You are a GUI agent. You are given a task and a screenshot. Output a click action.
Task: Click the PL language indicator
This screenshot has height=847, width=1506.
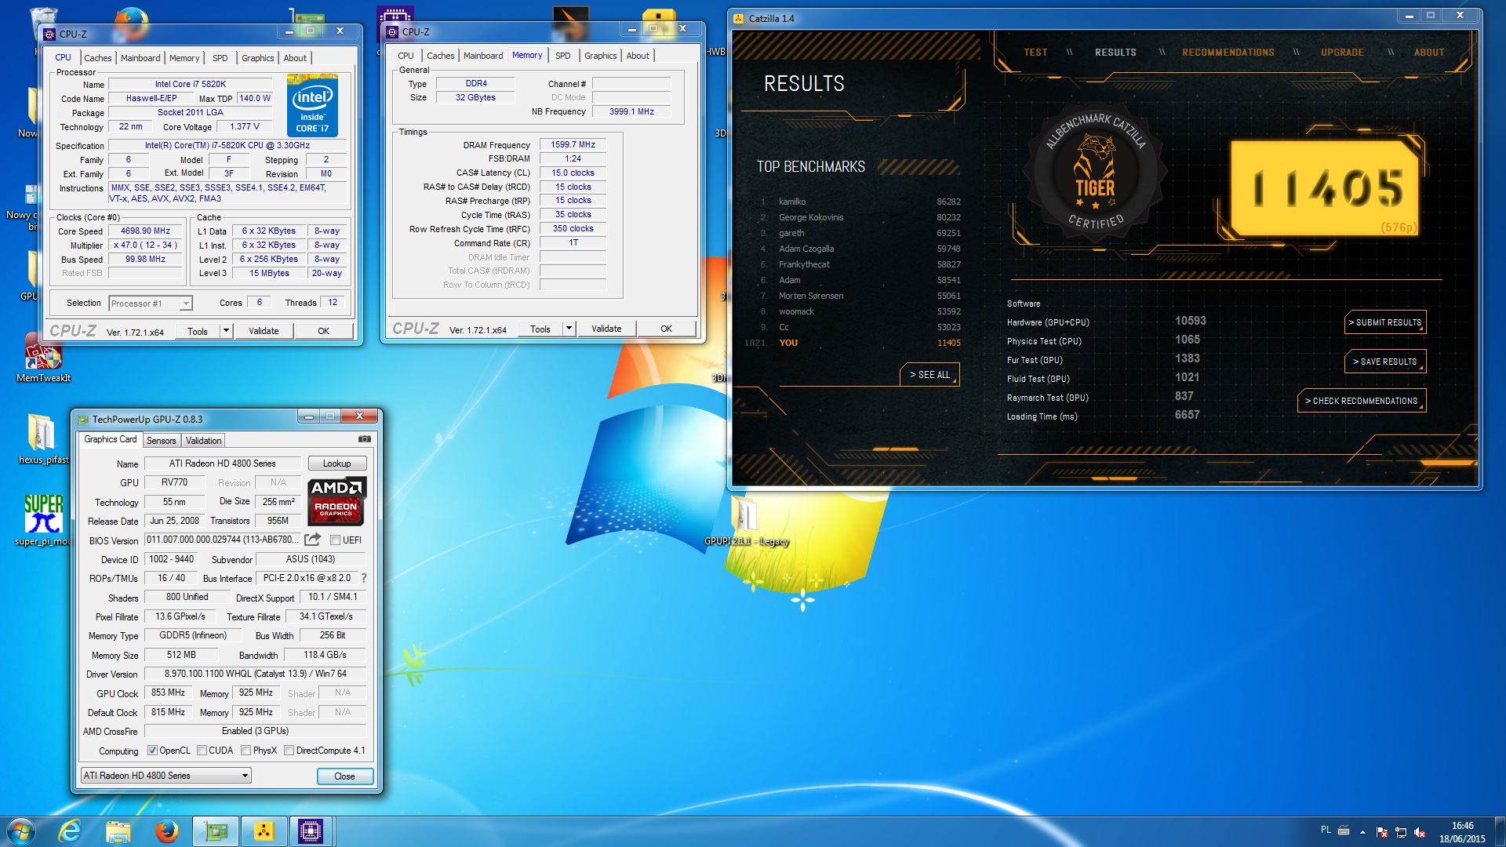tap(1326, 830)
